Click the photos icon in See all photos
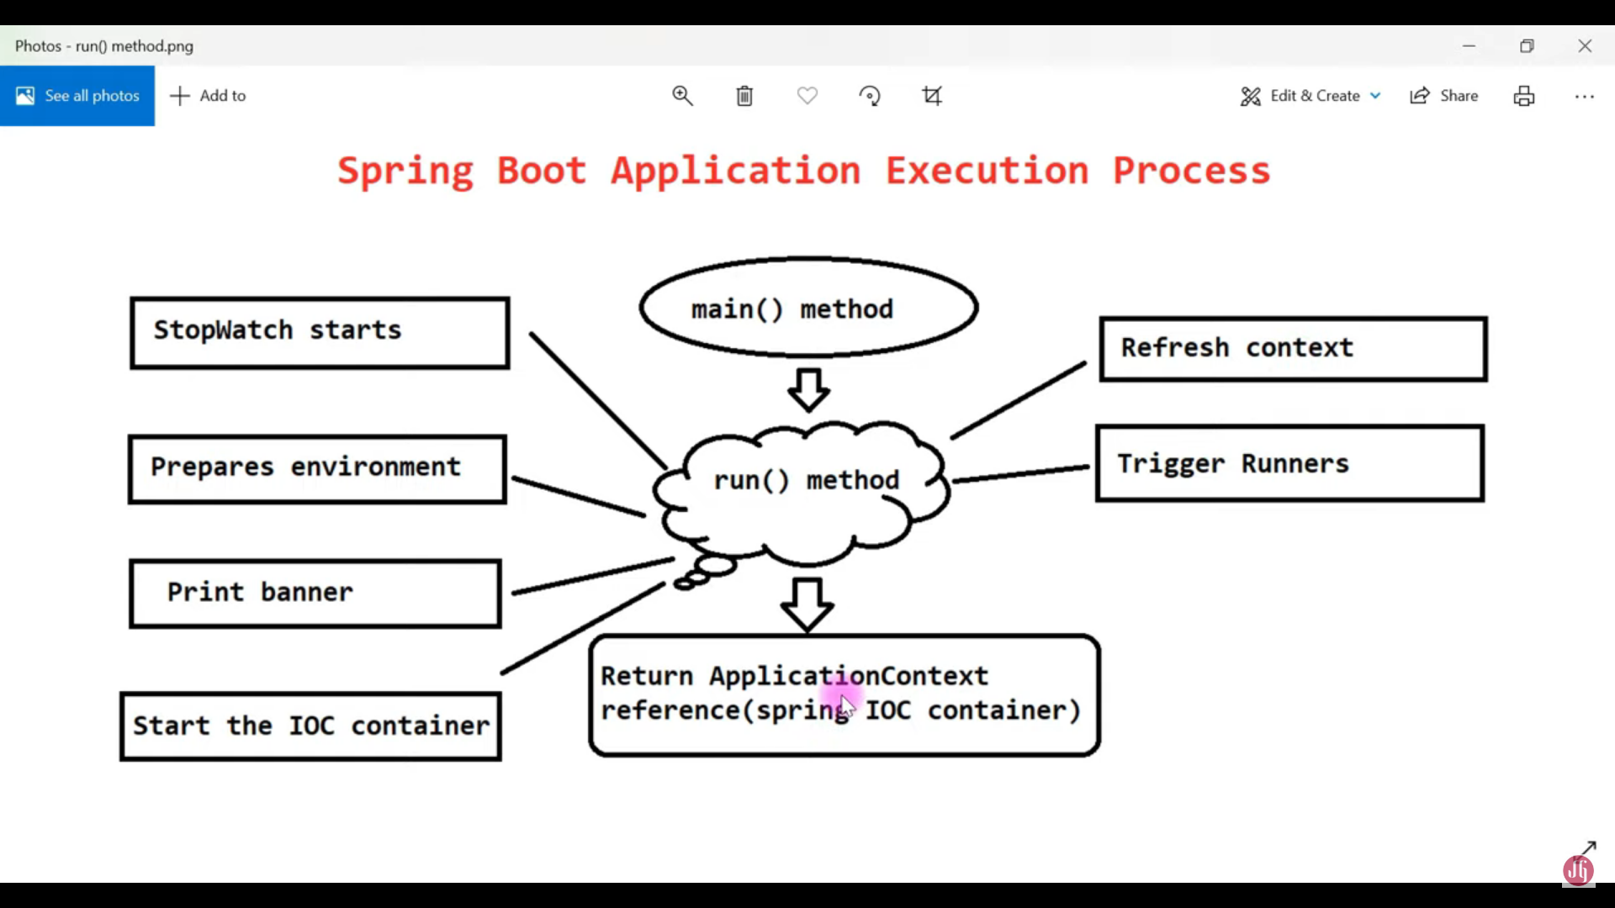Screen dimensions: 1615x908 (x=25, y=96)
